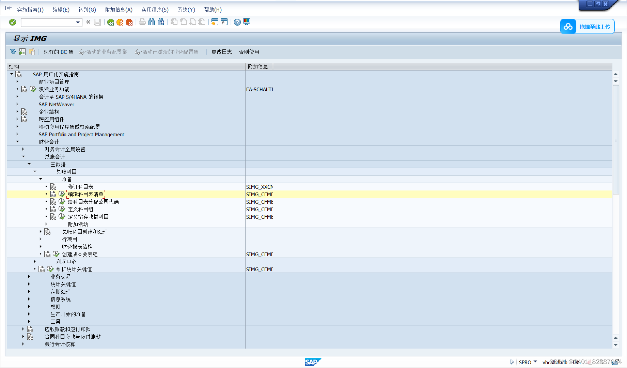Click the Save icon in the toolbar
Screen dimensions: 627x368
pos(97,22)
